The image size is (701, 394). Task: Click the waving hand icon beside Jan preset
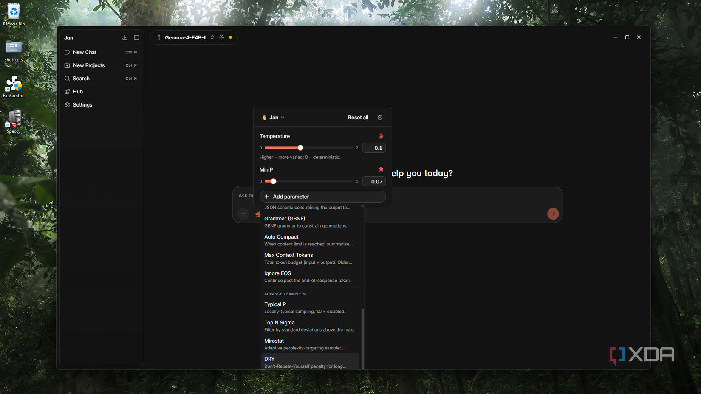[264, 118]
